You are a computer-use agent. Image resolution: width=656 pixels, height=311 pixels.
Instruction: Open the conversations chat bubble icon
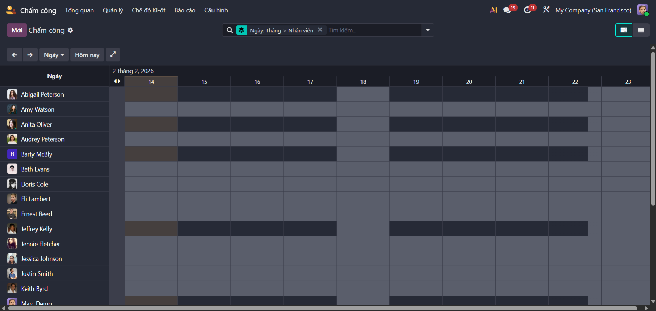507,10
